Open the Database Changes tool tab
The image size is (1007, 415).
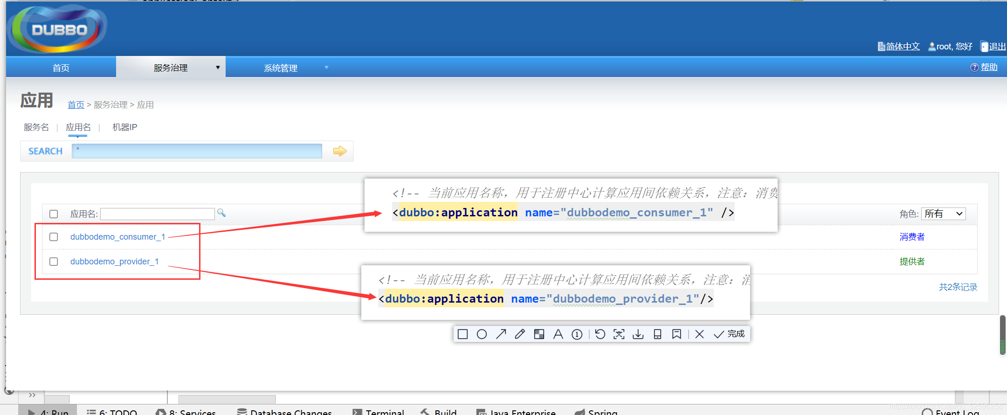click(x=285, y=411)
